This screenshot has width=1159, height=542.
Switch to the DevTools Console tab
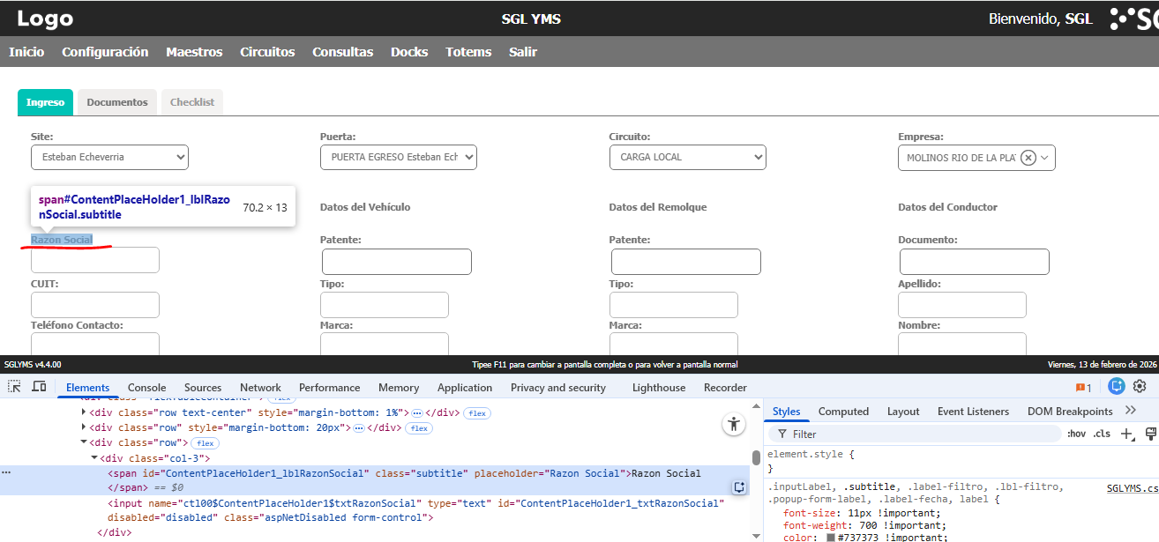pyautogui.click(x=147, y=388)
